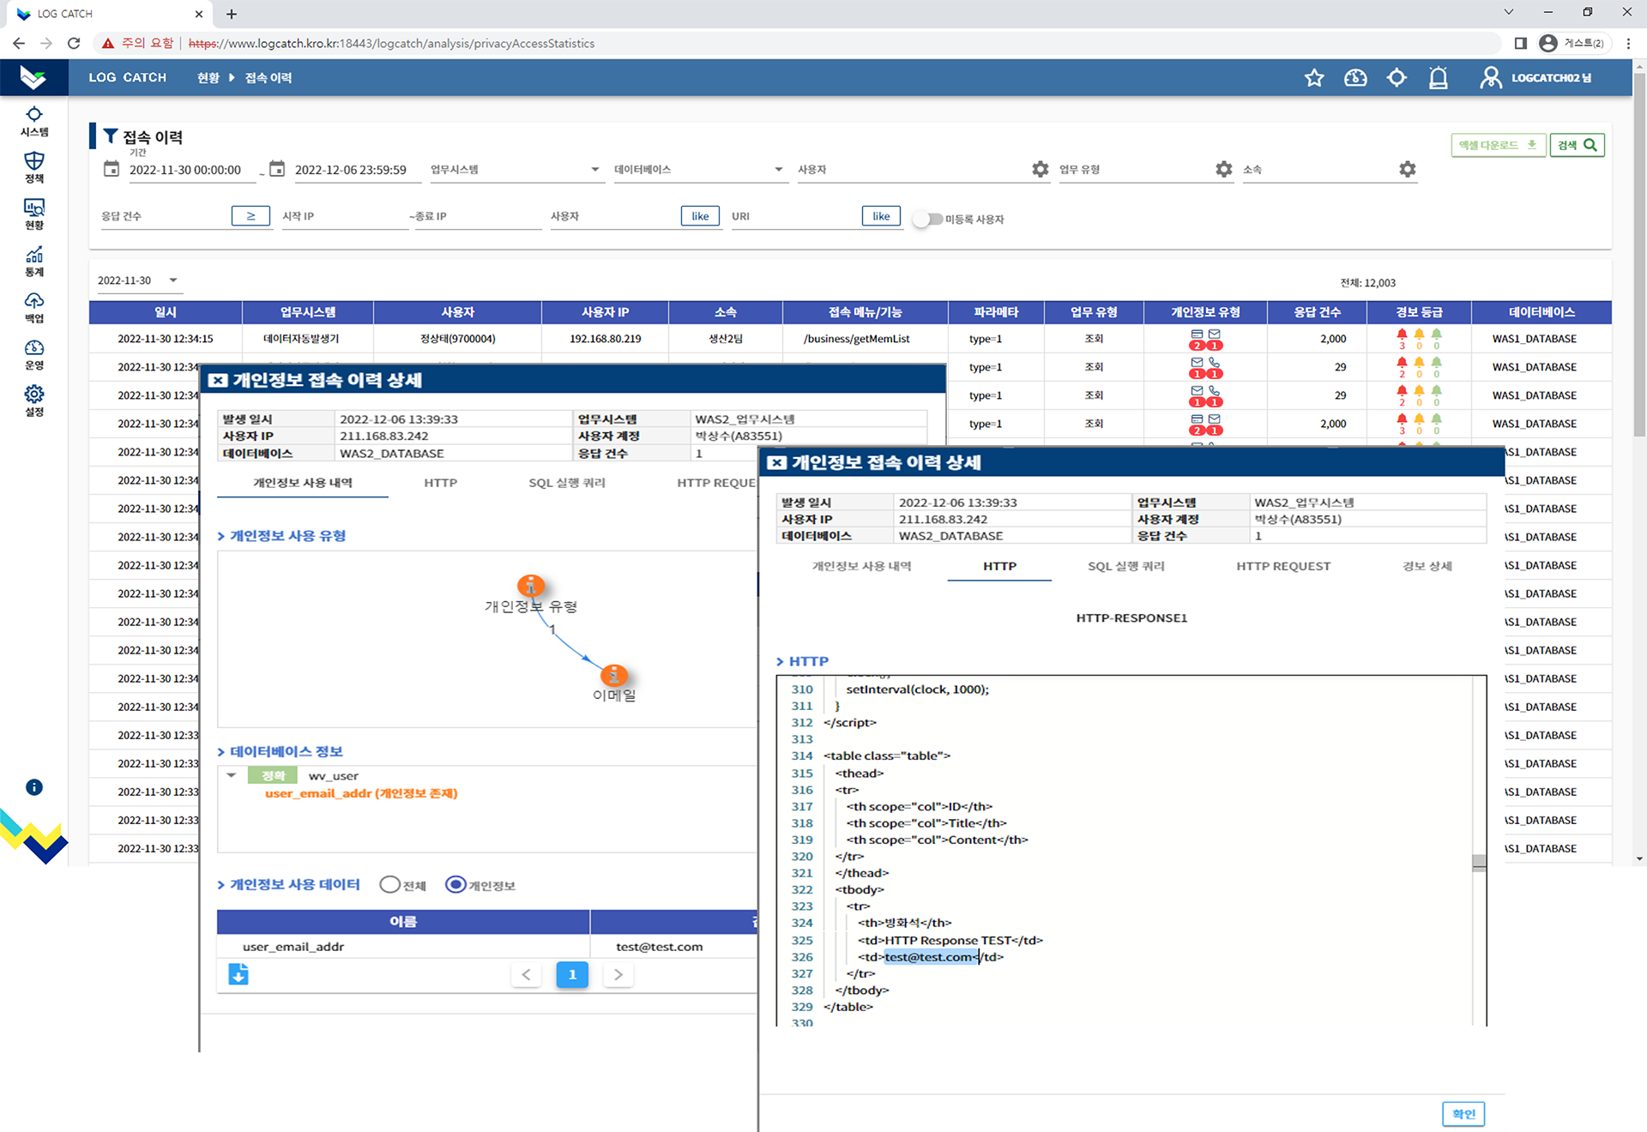Click the 시작 IP input field
Screen dimensions: 1647x1132
(x=345, y=216)
